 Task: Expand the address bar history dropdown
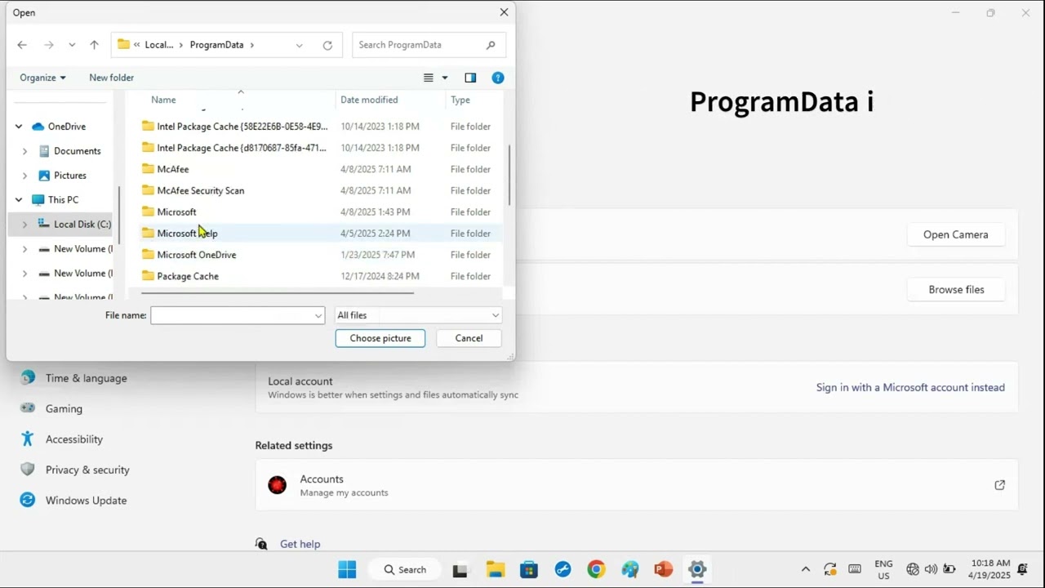[299, 45]
